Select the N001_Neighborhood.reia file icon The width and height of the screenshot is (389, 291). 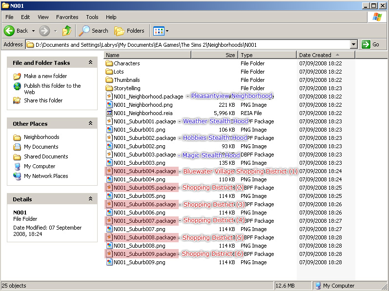click(109, 113)
